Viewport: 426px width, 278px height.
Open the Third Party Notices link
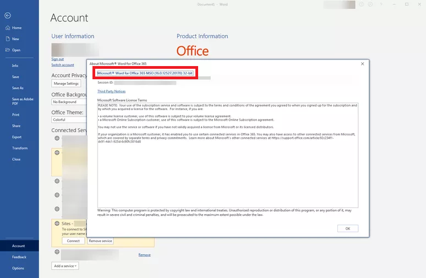coord(111,91)
